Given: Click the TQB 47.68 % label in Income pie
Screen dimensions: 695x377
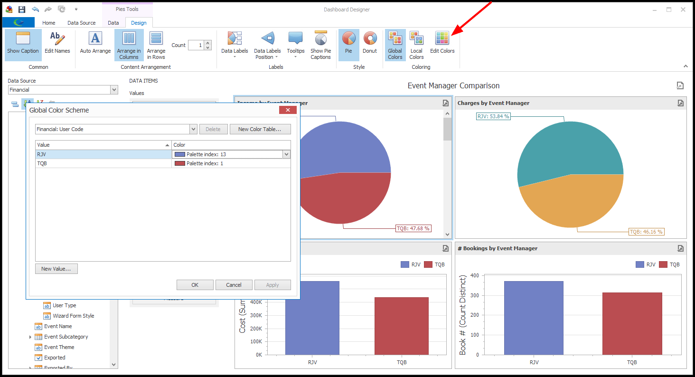Looking at the screenshot, I should [x=413, y=228].
